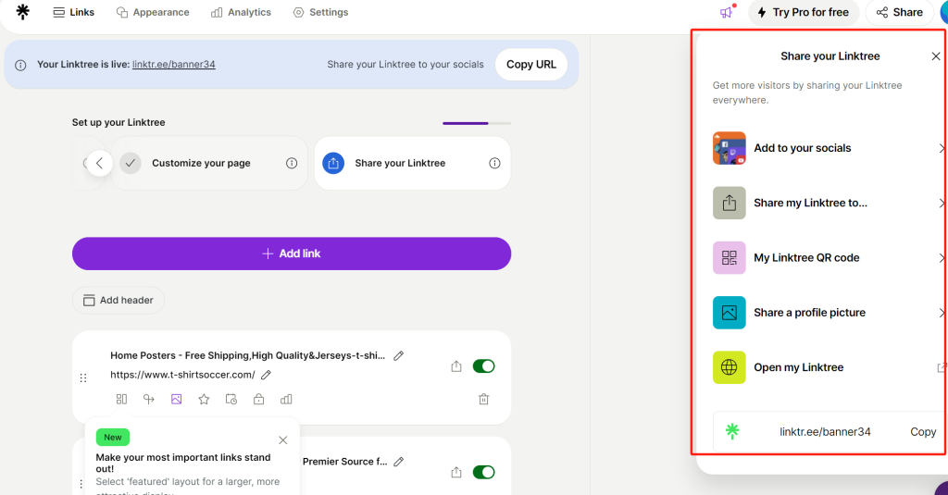Toggle off the Home Posters link
948x495 pixels.
(483, 366)
